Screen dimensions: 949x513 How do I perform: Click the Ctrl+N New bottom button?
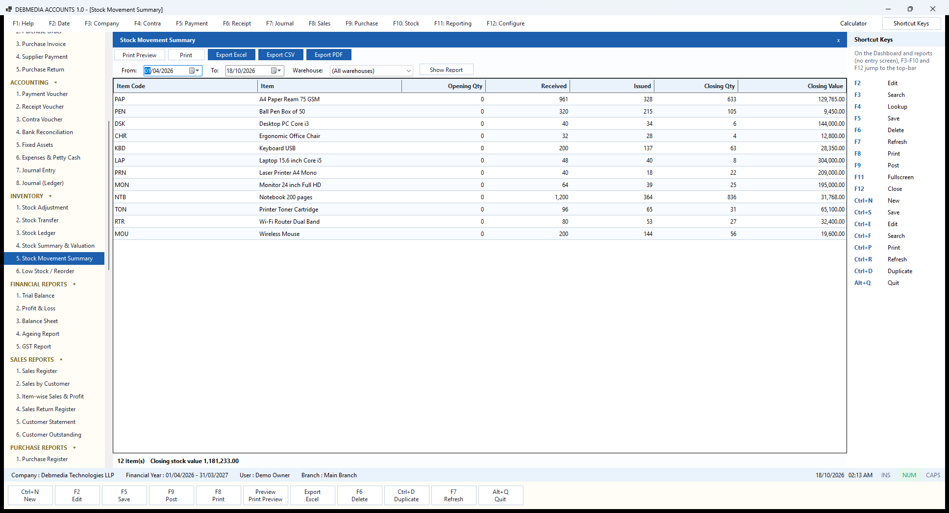click(x=30, y=495)
